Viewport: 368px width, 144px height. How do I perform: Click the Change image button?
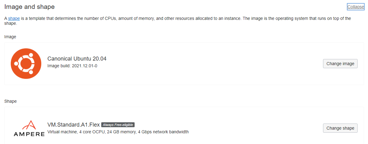click(340, 64)
